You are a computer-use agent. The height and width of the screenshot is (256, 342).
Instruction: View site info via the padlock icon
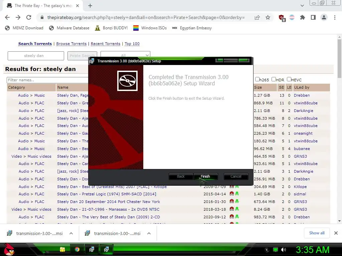[42, 17]
